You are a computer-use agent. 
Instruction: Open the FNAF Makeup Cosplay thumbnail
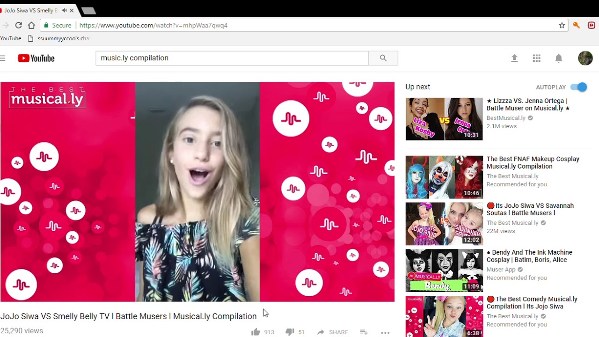tap(444, 177)
